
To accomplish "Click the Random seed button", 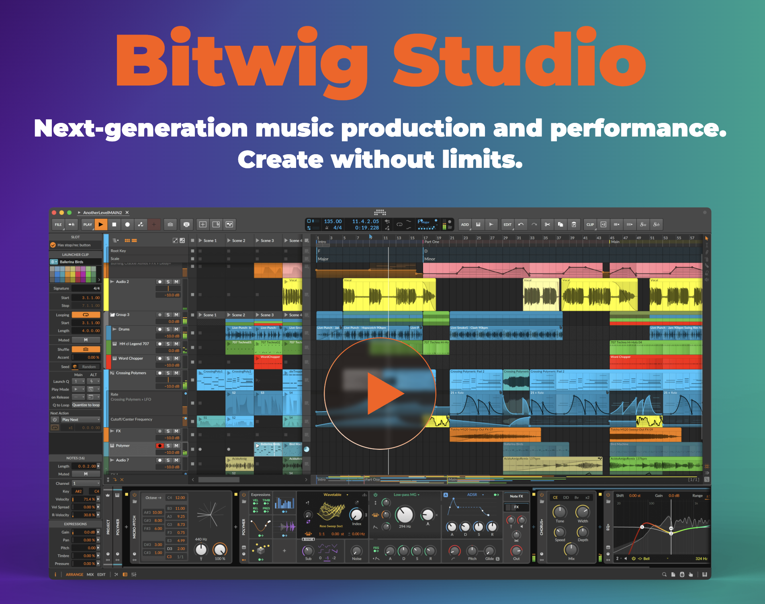I will 89,367.
